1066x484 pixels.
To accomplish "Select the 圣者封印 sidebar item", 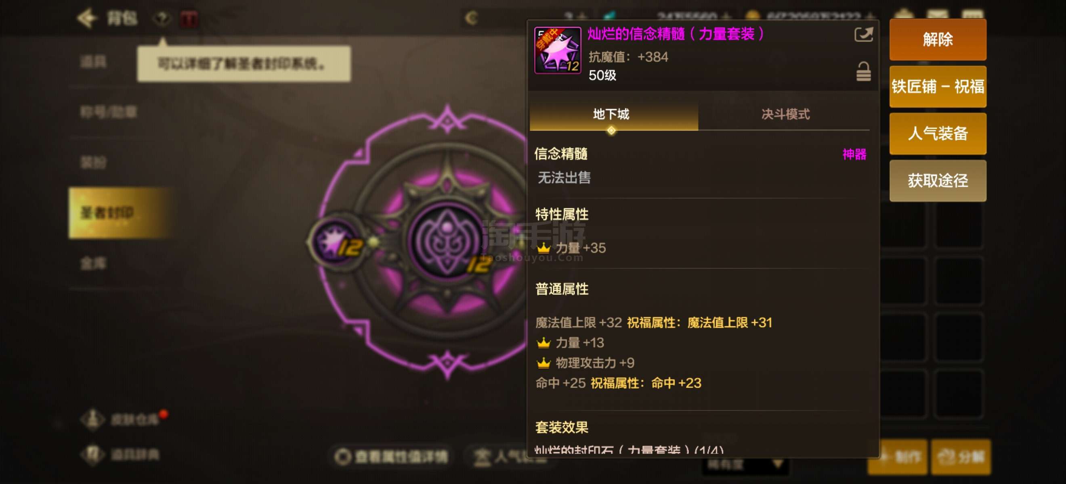I will (120, 213).
